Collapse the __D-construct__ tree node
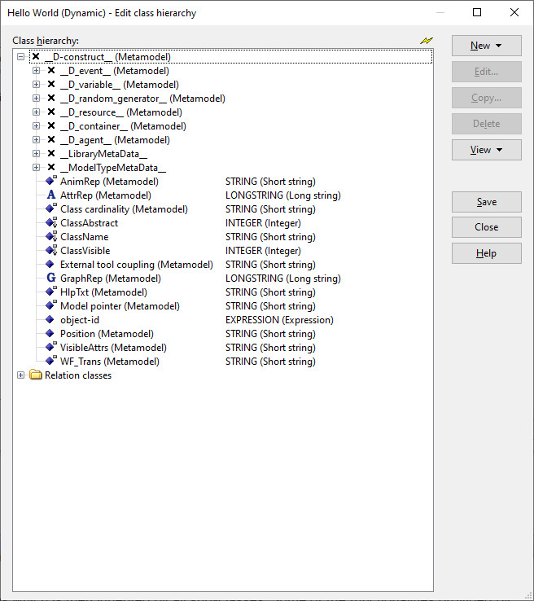 pos(20,57)
